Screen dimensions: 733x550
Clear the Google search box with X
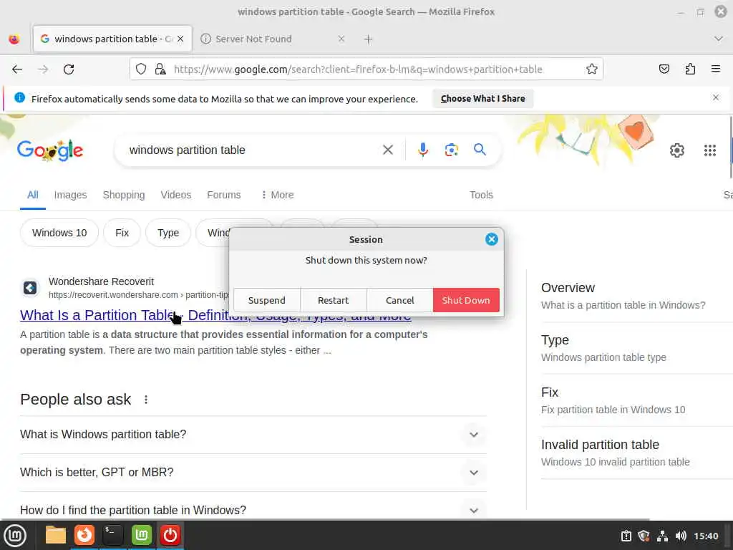(388, 150)
